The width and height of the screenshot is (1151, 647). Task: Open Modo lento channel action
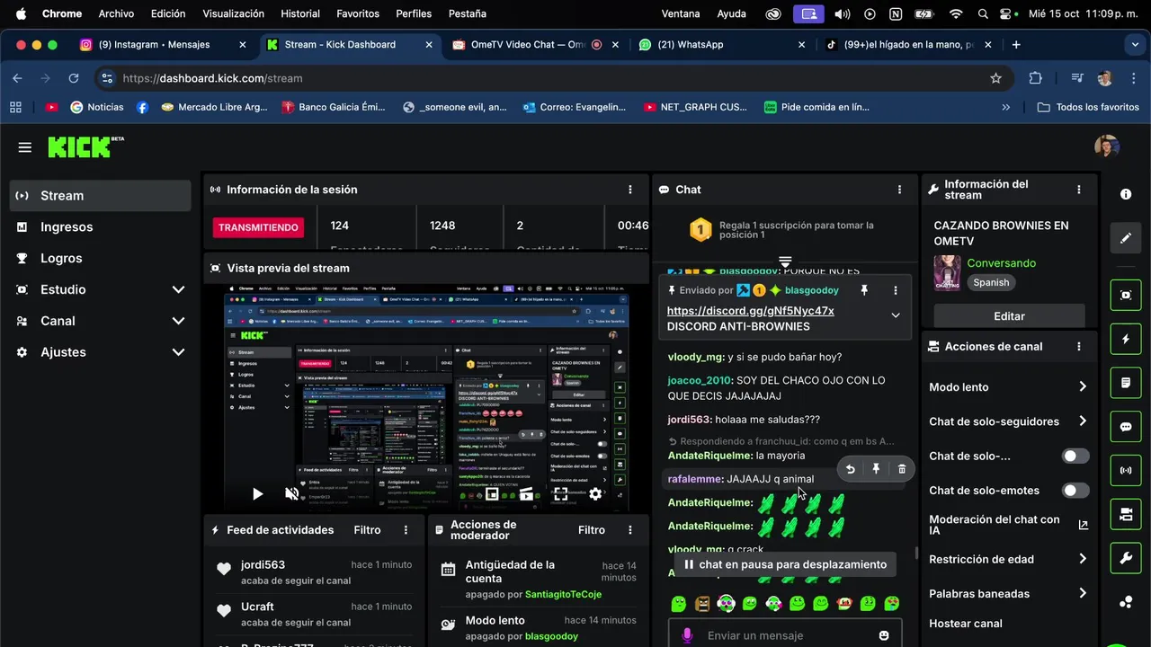(1009, 387)
